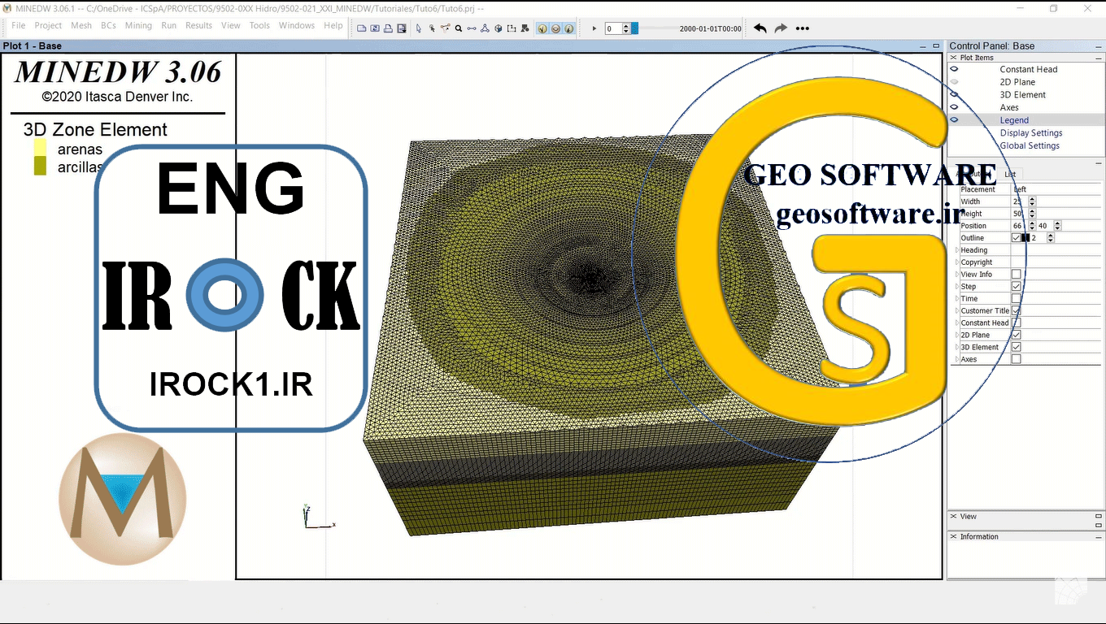Click the play step button
Viewport: 1106px width, 624px height.
click(x=594, y=28)
